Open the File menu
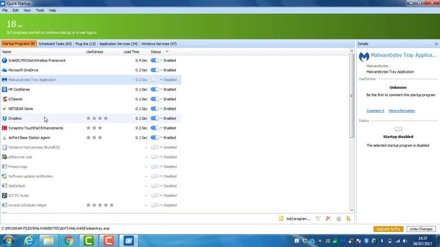Viewport: 440px width, 247px height. [x=5, y=10]
